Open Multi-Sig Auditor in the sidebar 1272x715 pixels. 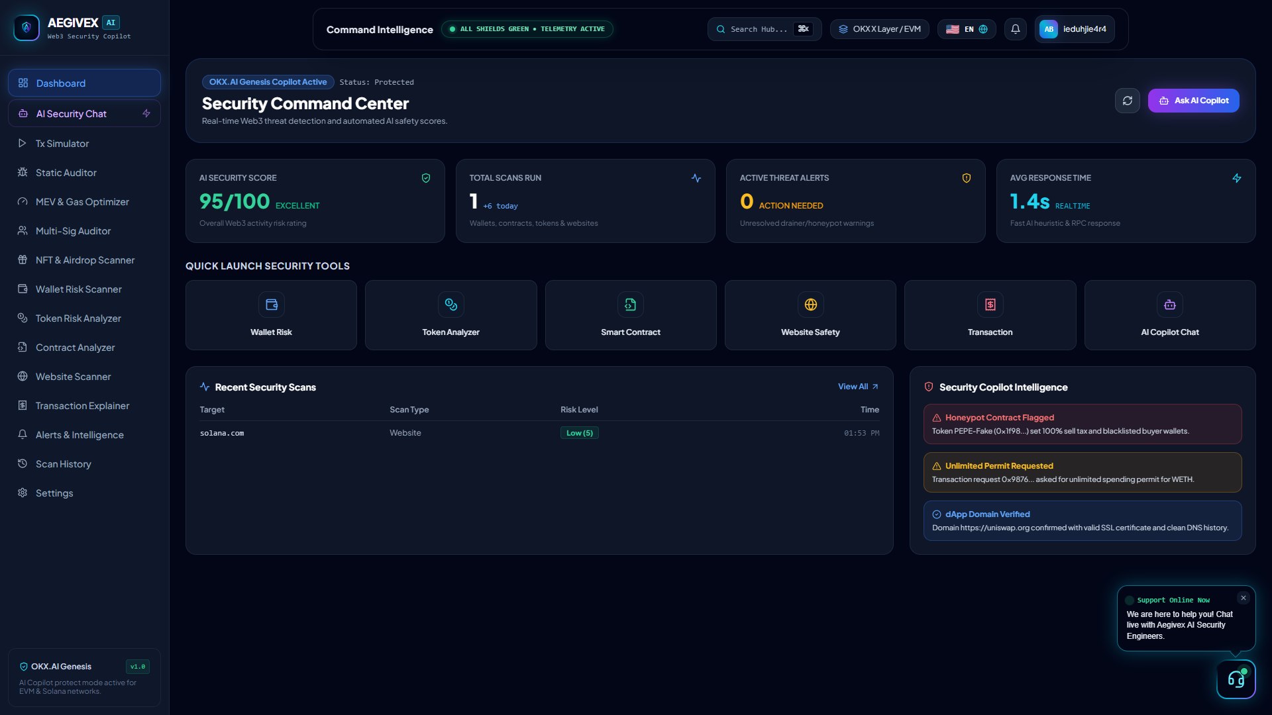[x=84, y=230]
